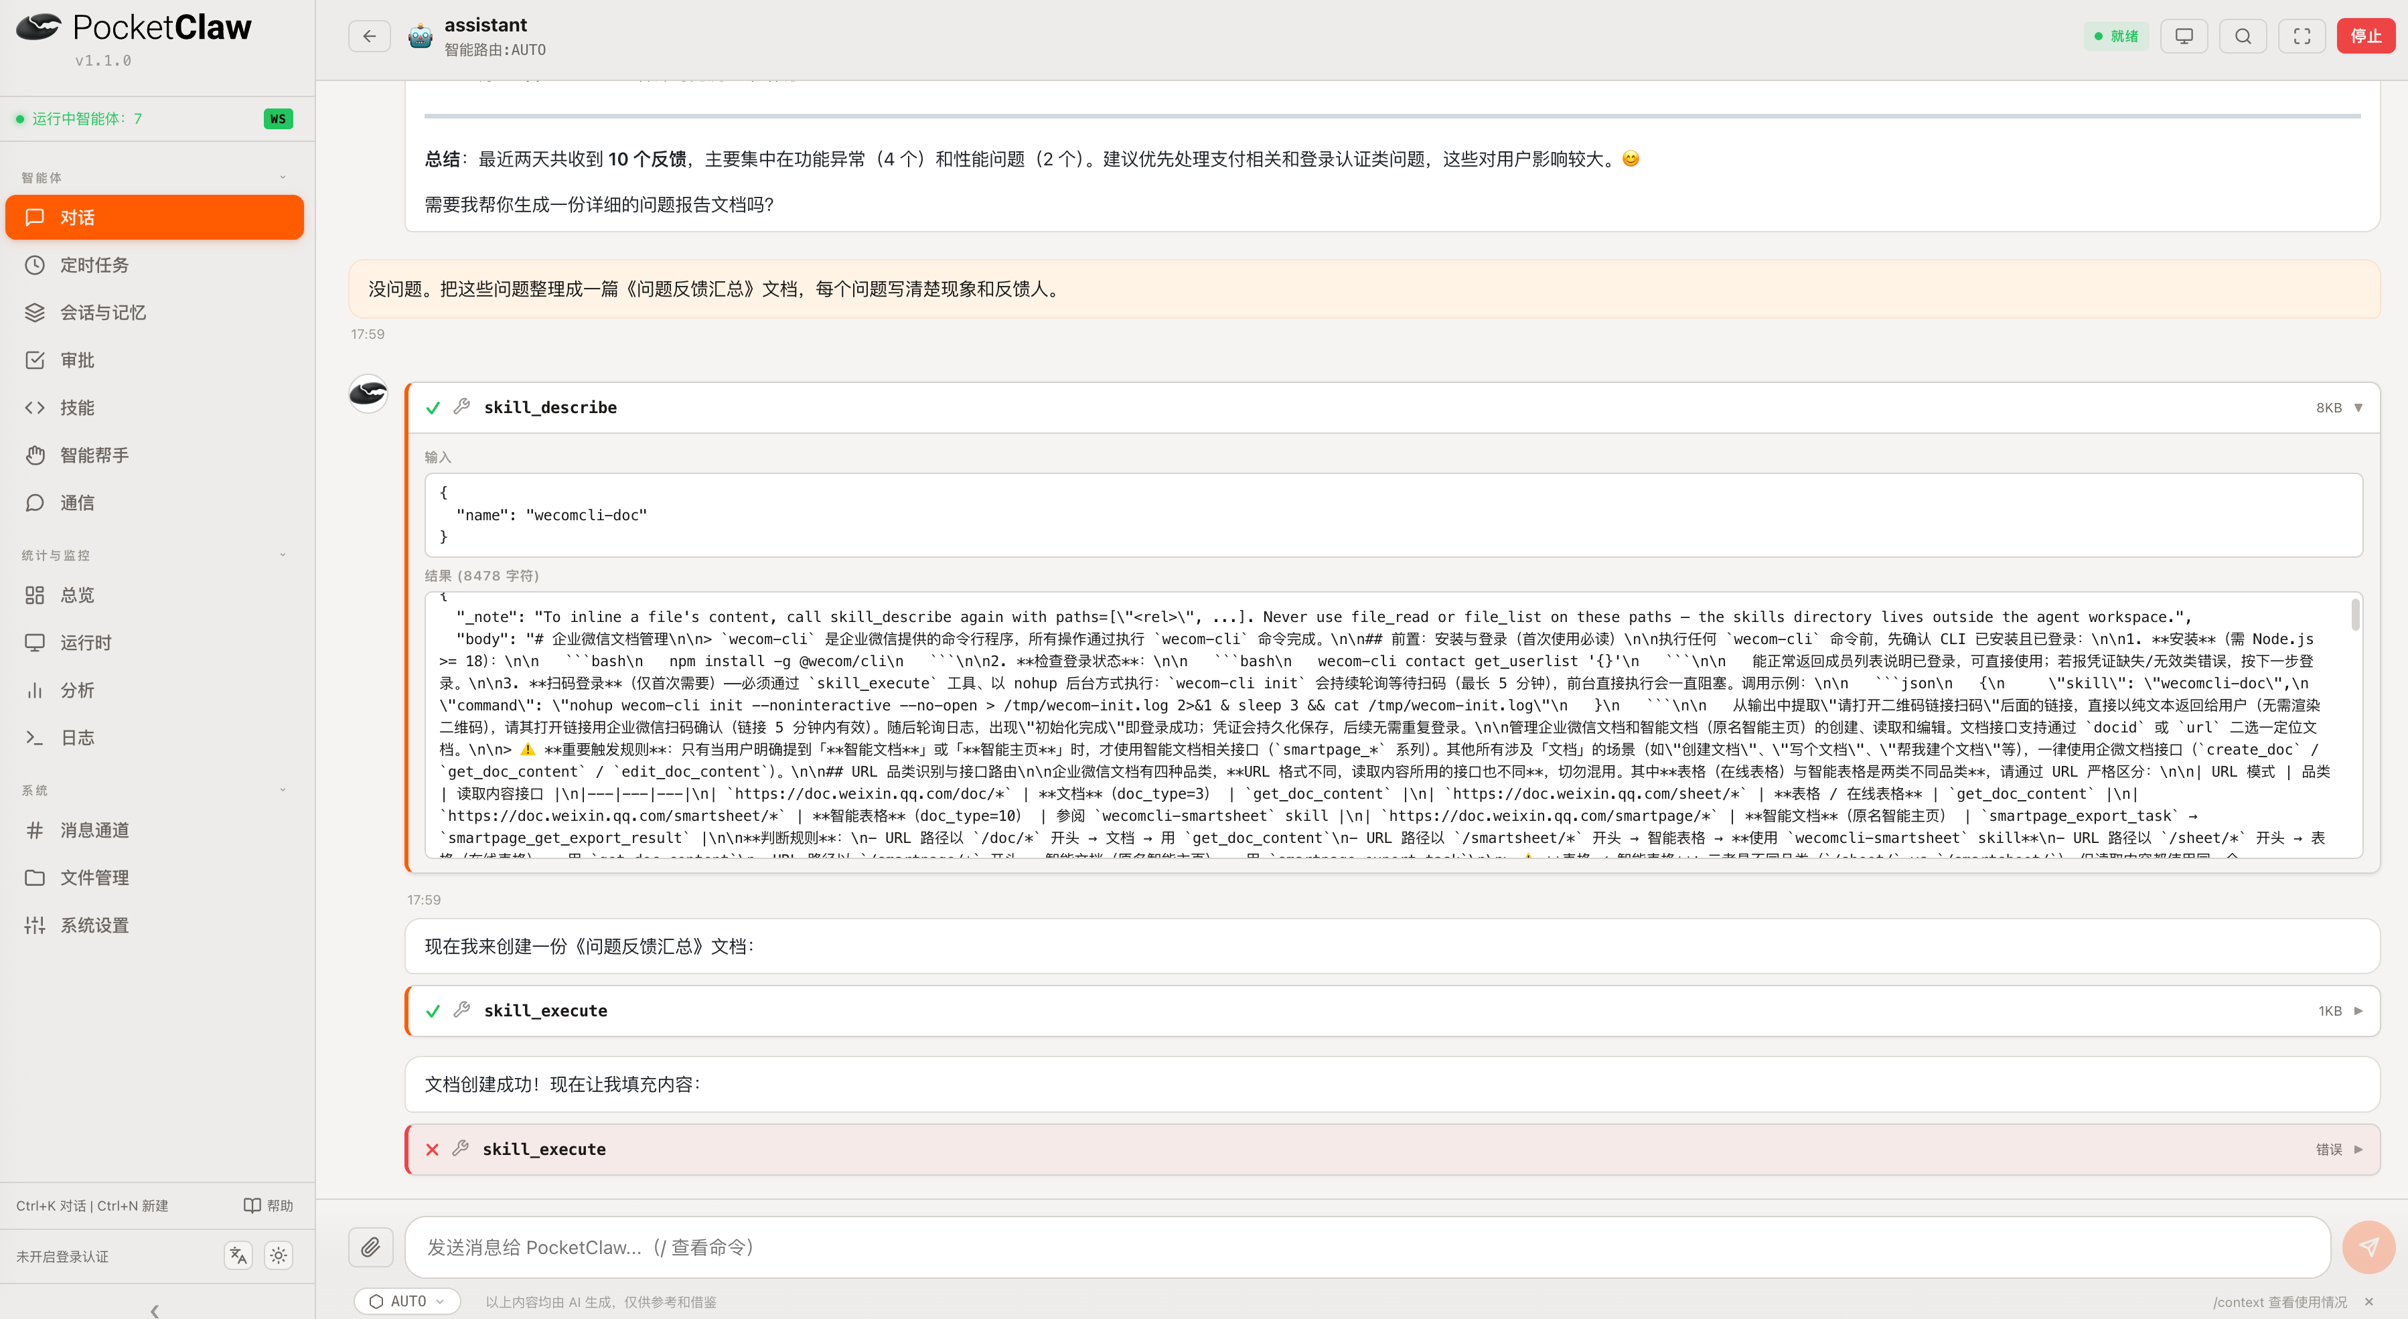2408x1319 pixels.
Task: Click wrench icon on failed skill_execute
Action: pyautogui.click(x=461, y=1149)
